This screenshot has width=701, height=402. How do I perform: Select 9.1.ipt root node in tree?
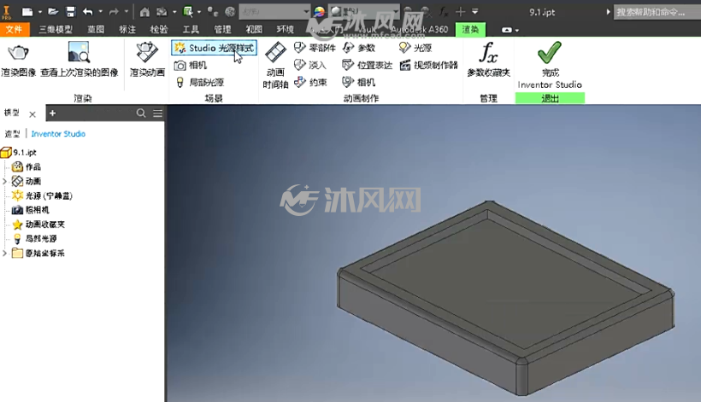(x=19, y=153)
